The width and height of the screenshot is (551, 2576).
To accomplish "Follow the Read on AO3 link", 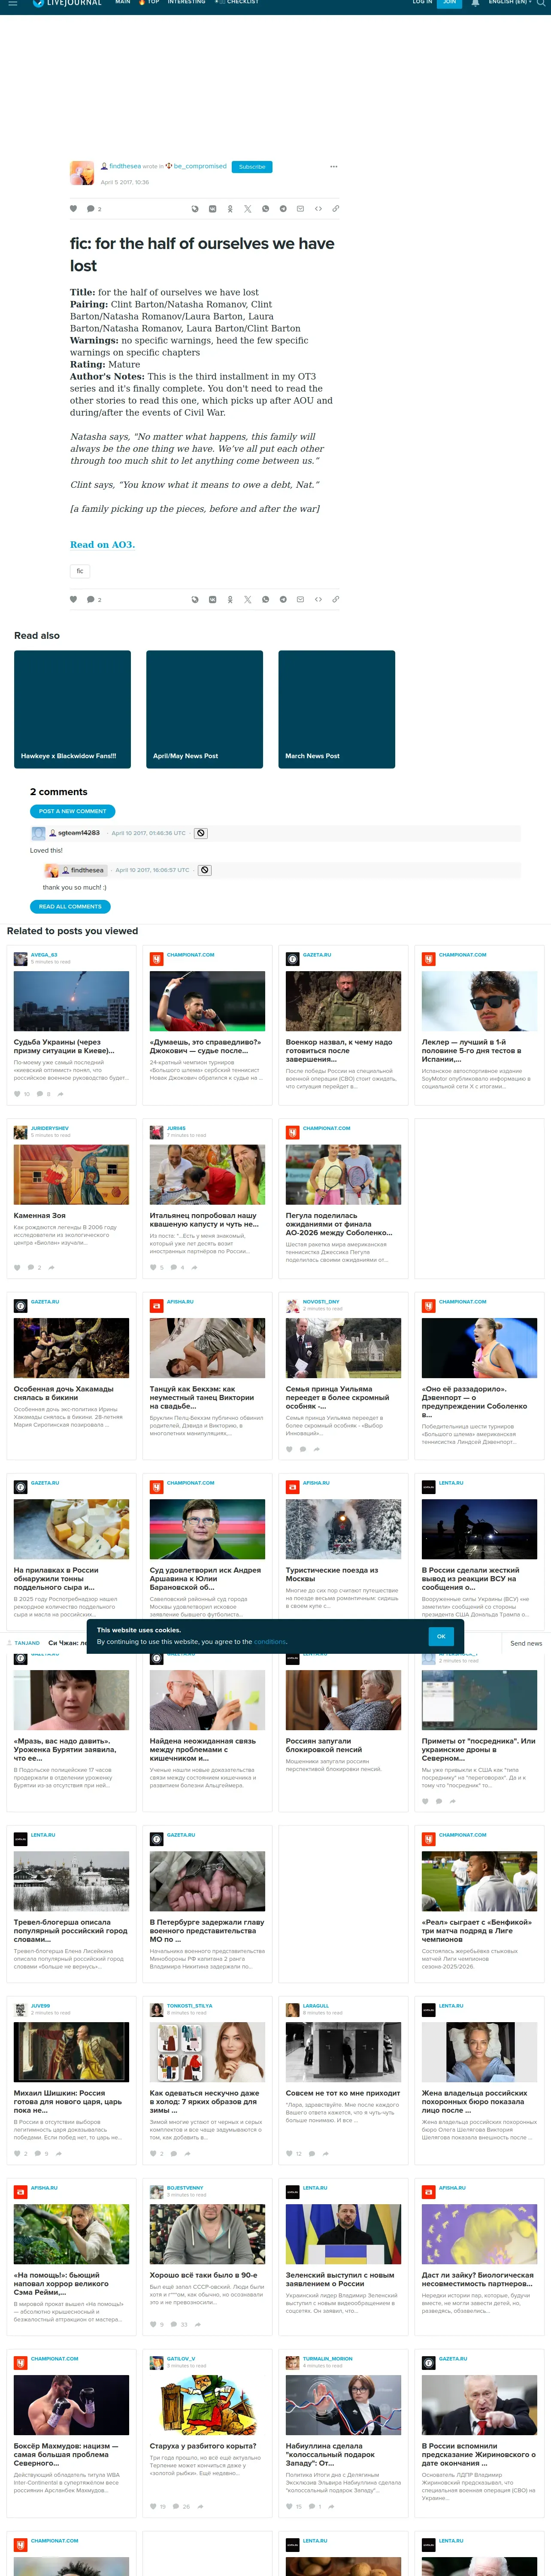I will [x=102, y=545].
